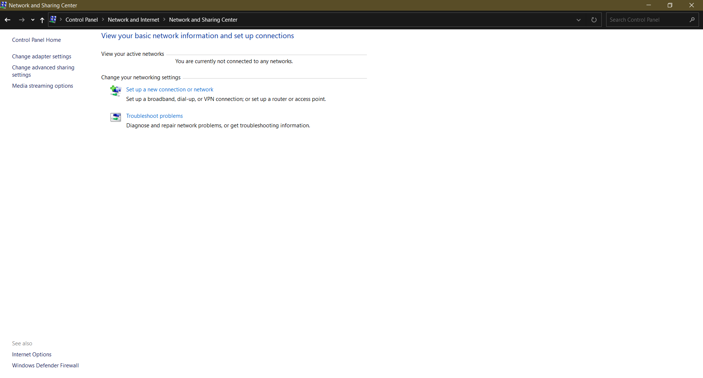The width and height of the screenshot is (703, 378).
Task: Open Windows Defender Firewall link
Action: tap(45, 366)
